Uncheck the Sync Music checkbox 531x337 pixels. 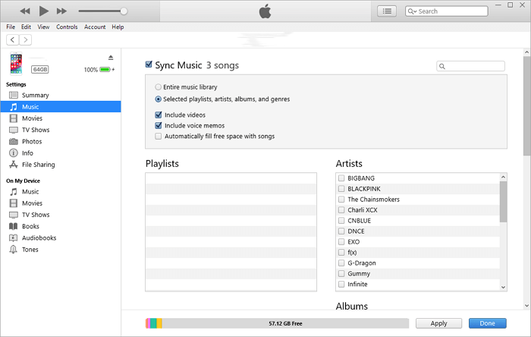click(149, 65)
